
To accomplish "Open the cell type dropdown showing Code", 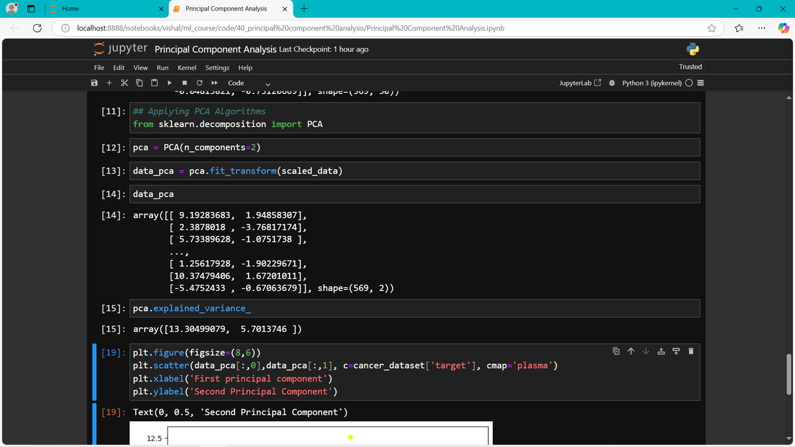I will click(249, 83).
